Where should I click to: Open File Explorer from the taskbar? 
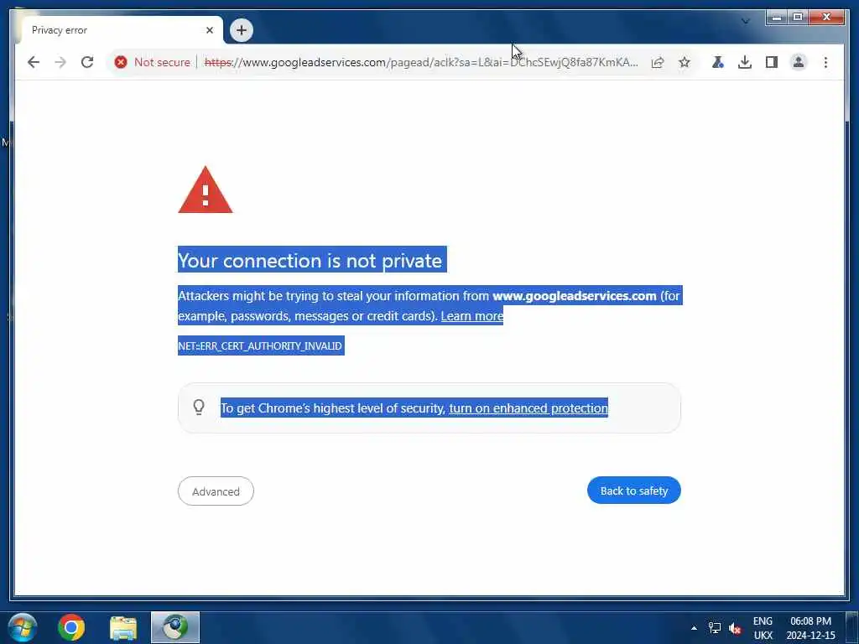click(x=123, y=627)
